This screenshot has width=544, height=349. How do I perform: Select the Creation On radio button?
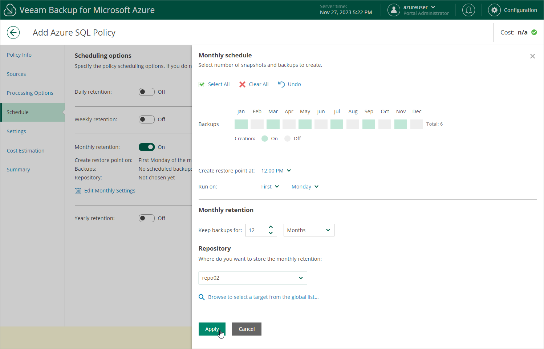265,138
